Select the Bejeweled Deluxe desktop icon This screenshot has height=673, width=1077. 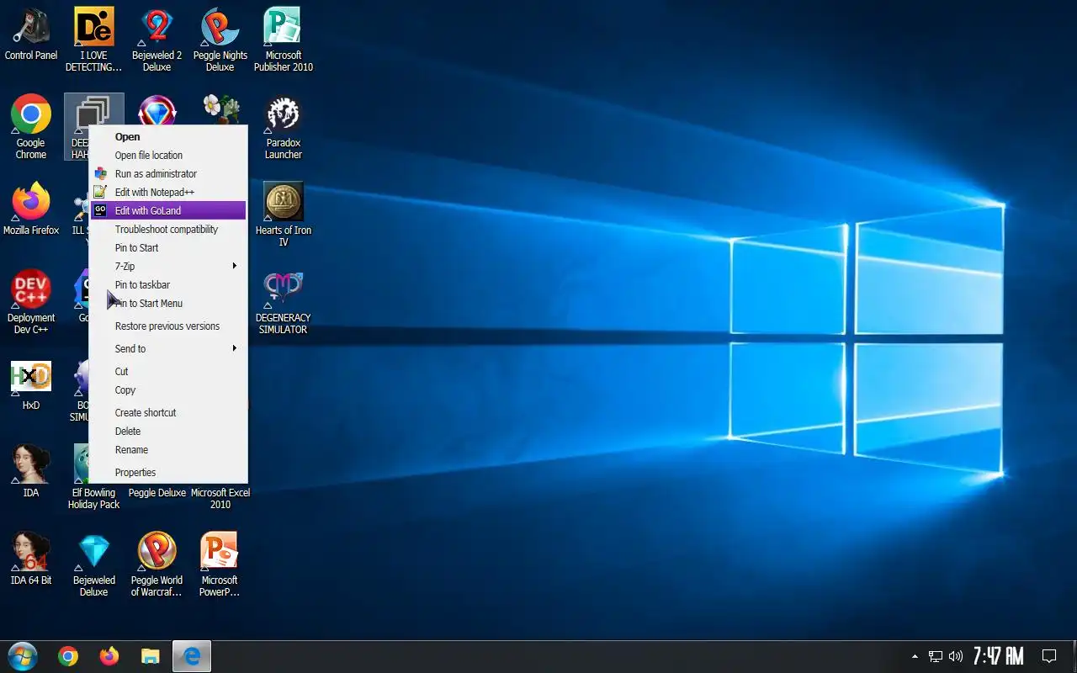(93, 564)
